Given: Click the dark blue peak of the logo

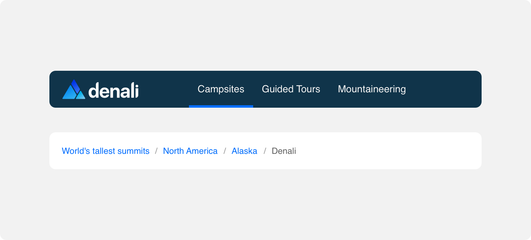Looking at the screenshot, I should (x=75, y=86).
